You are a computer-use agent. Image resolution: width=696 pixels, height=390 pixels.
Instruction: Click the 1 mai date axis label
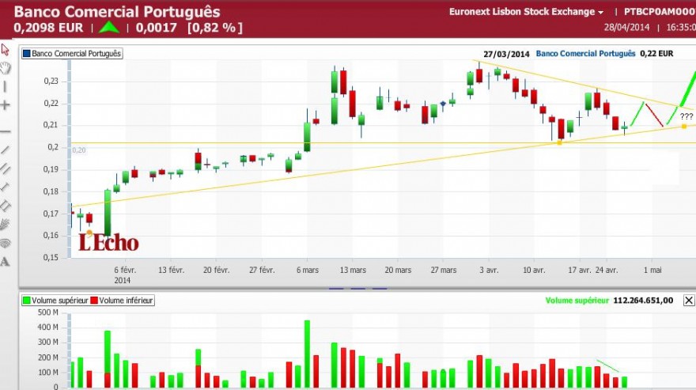(x=652, y=270)
